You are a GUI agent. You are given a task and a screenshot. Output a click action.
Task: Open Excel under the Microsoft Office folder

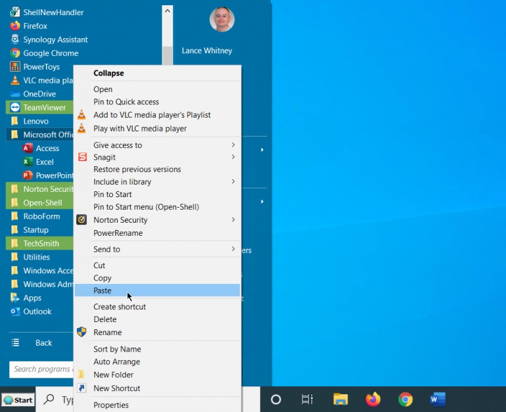45,162
